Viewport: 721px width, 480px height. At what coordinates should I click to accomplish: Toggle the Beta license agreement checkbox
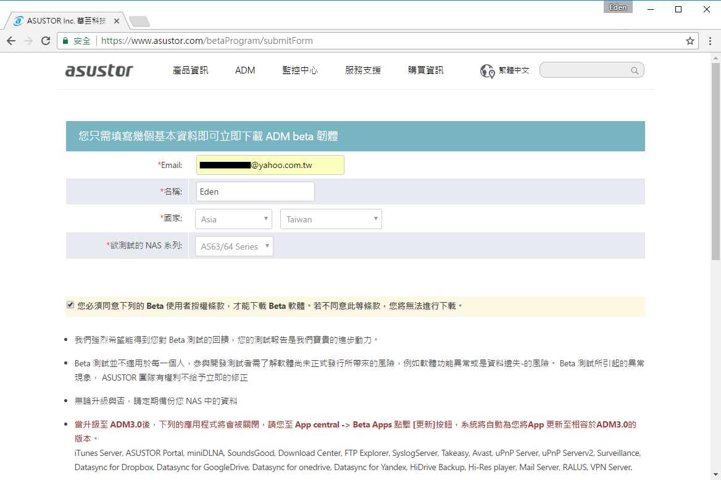tap(70, 305)
